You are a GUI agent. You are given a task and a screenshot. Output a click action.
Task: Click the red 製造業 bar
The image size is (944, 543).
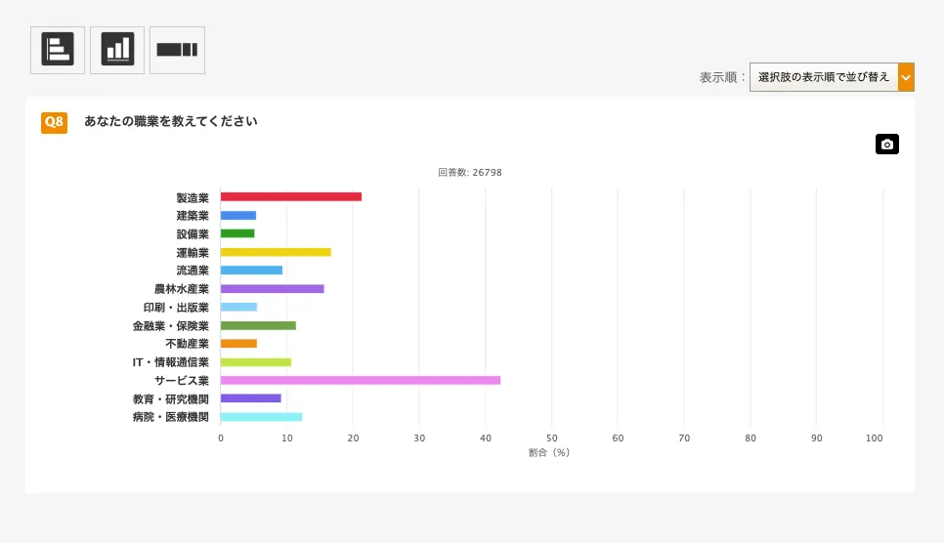point(290,196)
